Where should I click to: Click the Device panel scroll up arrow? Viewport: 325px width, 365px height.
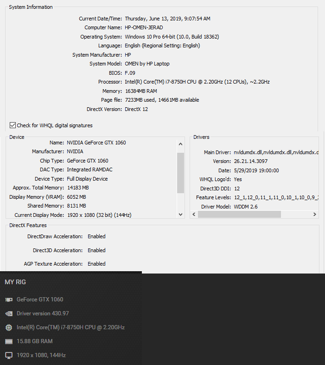point(180,144)
